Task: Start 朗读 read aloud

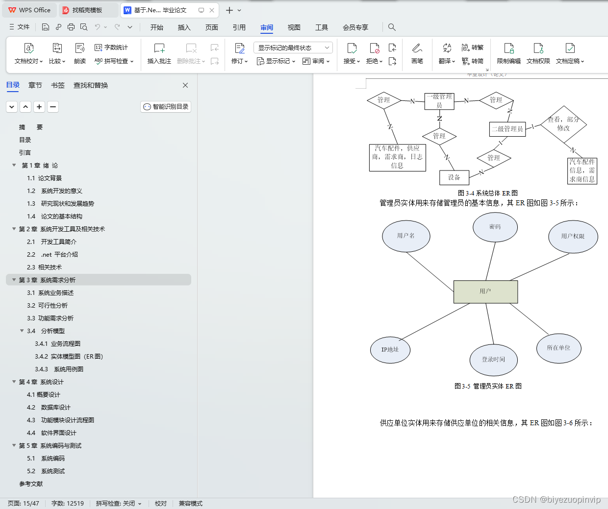Action: 80,54
